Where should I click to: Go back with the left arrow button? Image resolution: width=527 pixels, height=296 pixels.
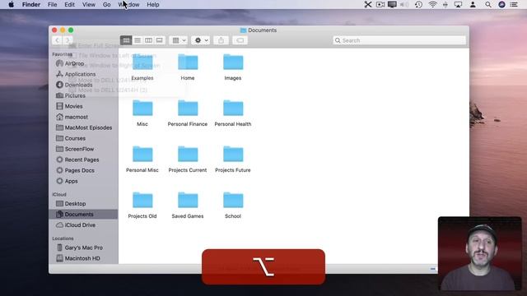(57, 40)
